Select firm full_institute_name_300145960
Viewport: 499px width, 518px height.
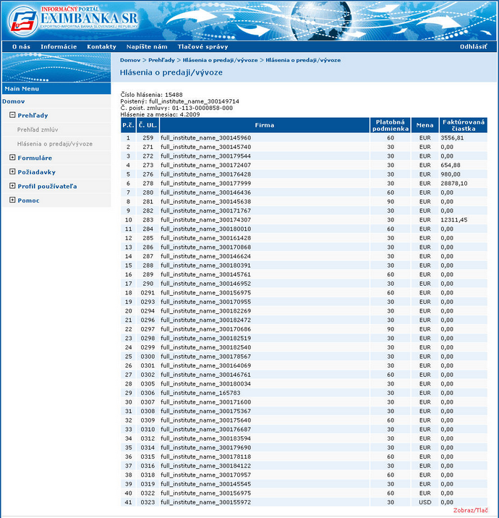[205, 137]
